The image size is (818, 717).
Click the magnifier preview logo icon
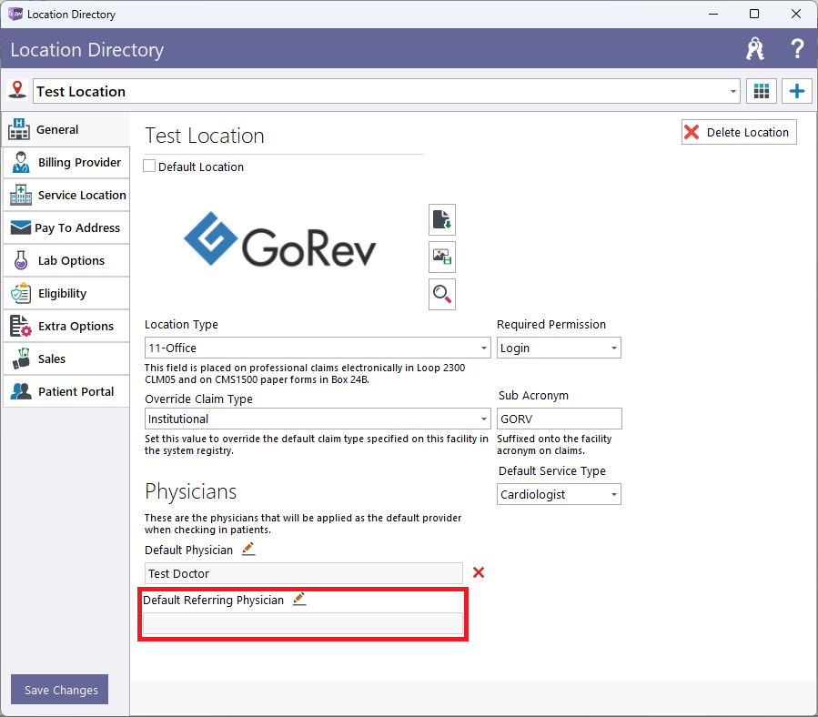point(442,294)
